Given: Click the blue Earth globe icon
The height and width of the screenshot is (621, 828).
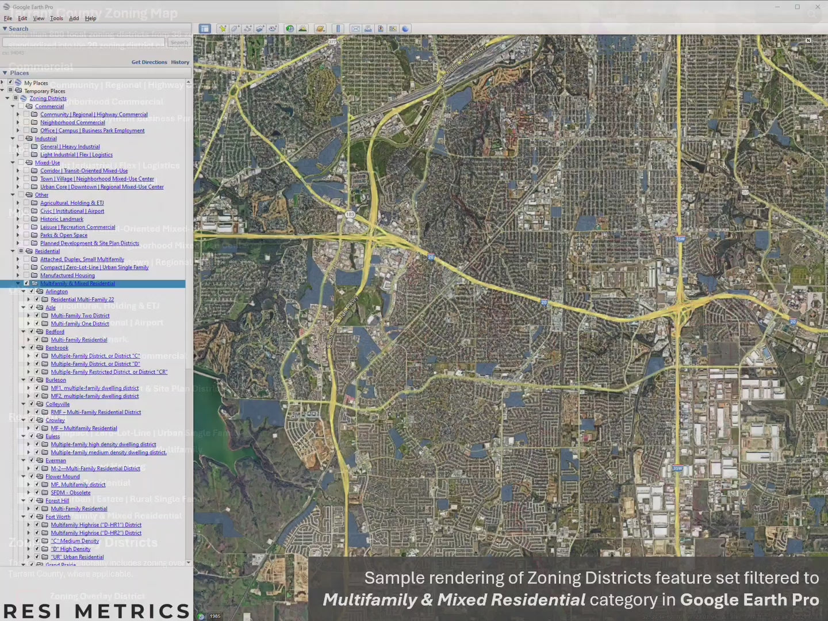Looking at the screenshot, I should [x=405, y=29].
